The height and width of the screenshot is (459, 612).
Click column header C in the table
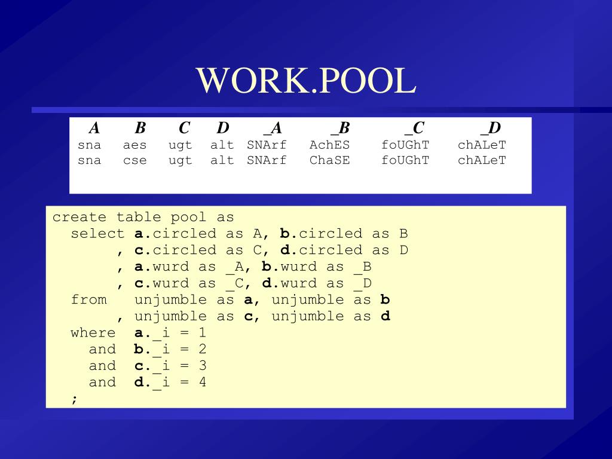(184, 128)
